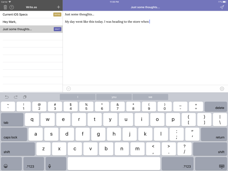Tap the space bar
The height and width of the screenshot is (171, 228).
point(114,164)
